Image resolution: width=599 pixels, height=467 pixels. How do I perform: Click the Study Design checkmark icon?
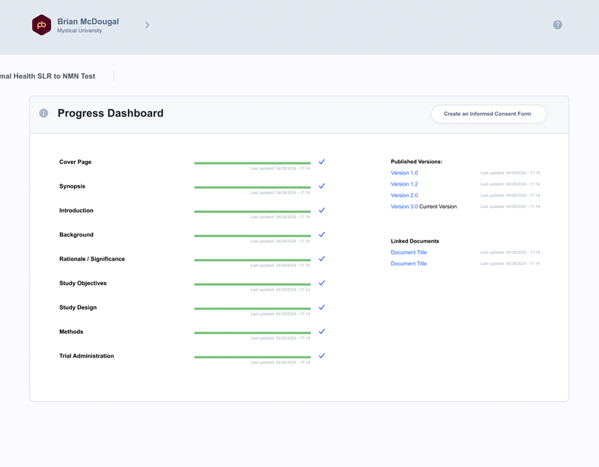point(322,307)
